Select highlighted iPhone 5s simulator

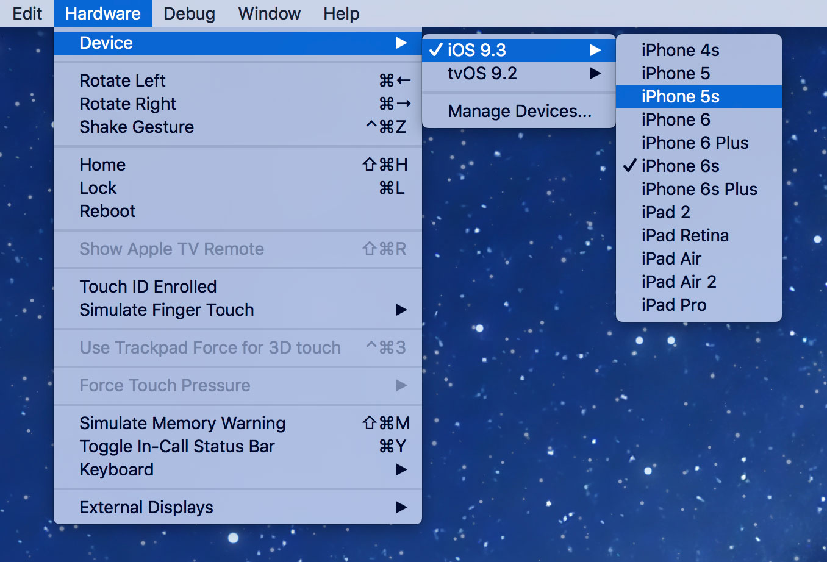click(699, 96)
